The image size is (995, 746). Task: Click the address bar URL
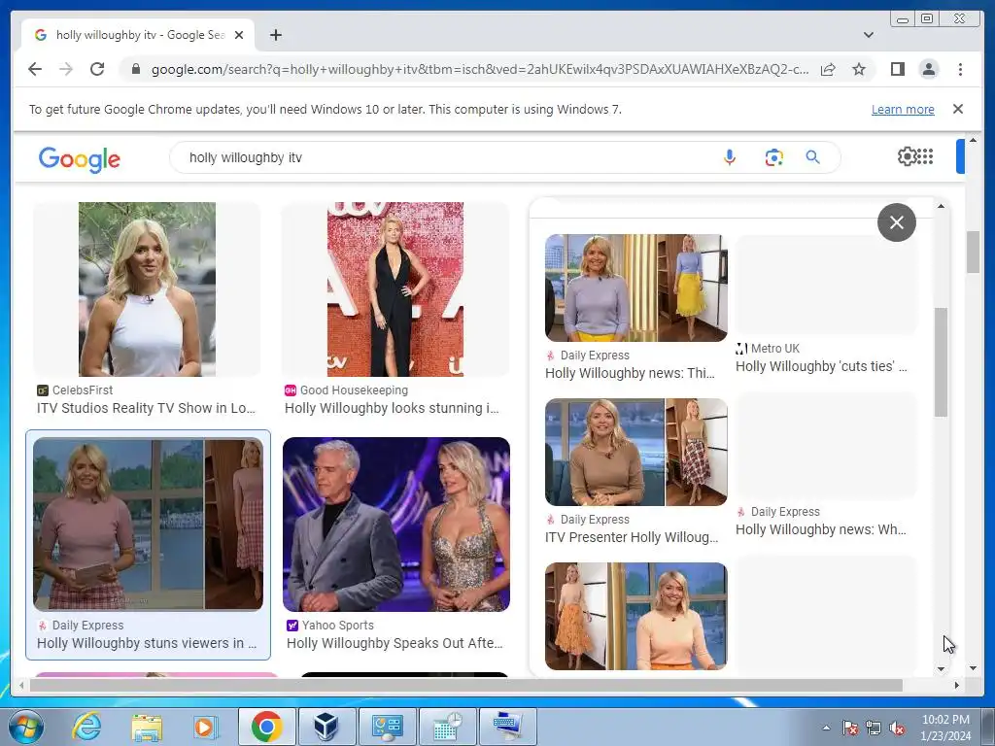(x=480, y=69)
